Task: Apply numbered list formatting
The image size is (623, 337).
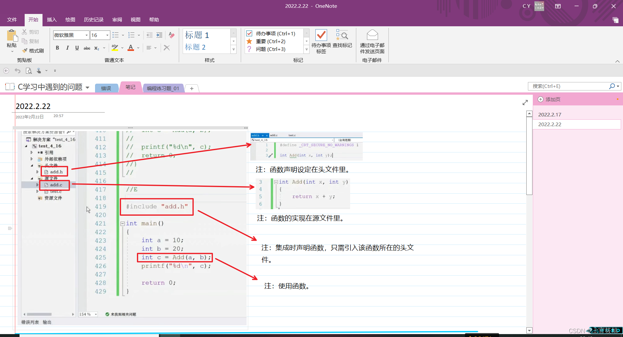Action: click(x=131, y=35)
